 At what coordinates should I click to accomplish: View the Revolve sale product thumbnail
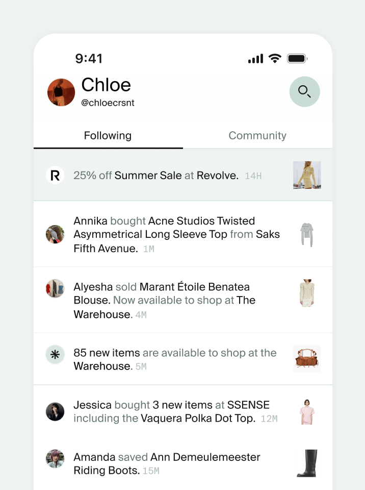click(307, 176)
